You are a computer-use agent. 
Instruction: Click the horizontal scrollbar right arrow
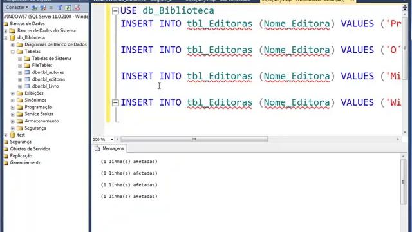tap(398, 139)
